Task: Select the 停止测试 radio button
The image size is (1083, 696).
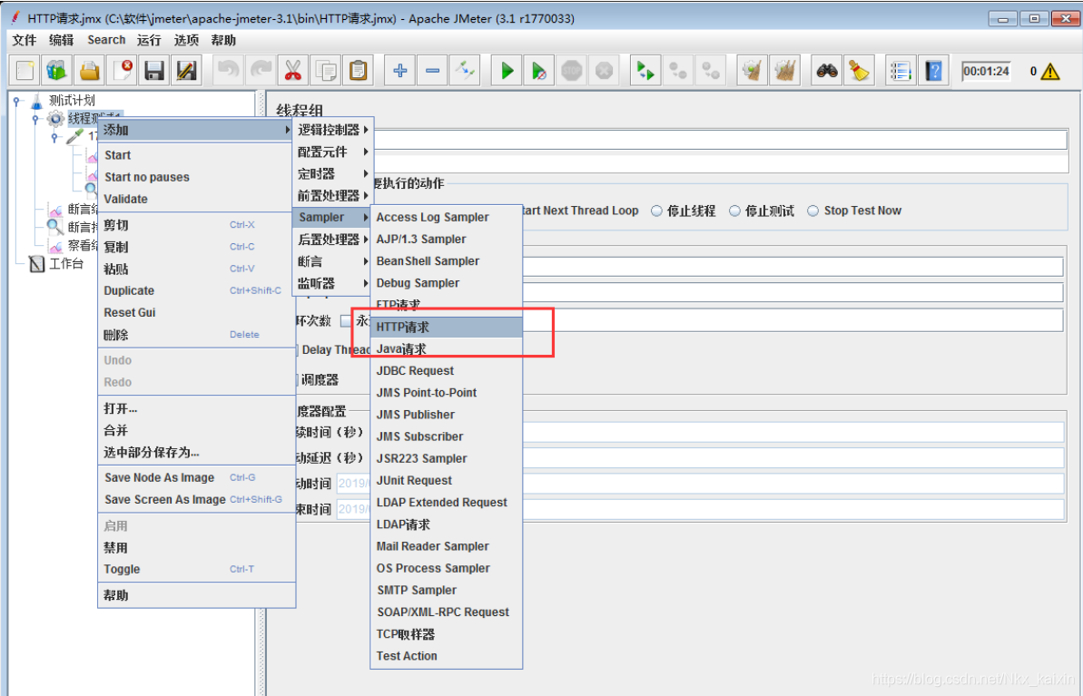Action: tap(735, 211)
